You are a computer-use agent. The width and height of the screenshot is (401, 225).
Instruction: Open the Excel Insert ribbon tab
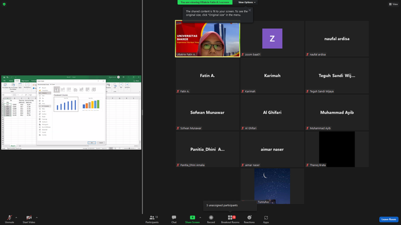click(17, 81)
